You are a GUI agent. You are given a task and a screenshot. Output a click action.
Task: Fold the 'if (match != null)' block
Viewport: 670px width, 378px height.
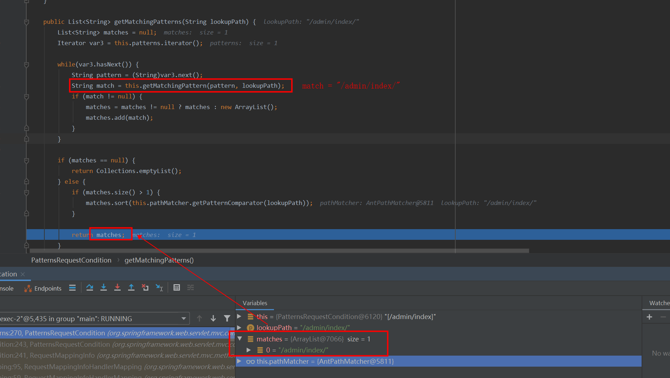27,97
